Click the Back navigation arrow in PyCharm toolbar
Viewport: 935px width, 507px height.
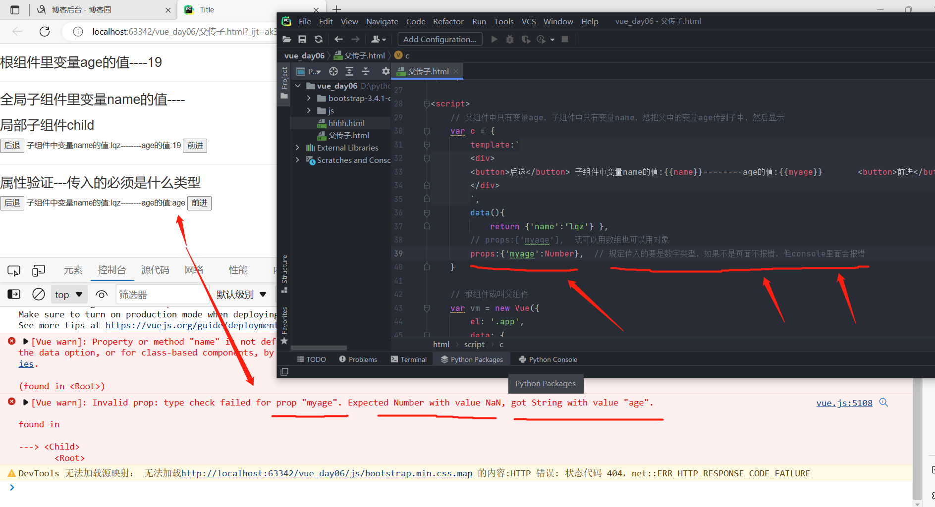tap(338, 39)
